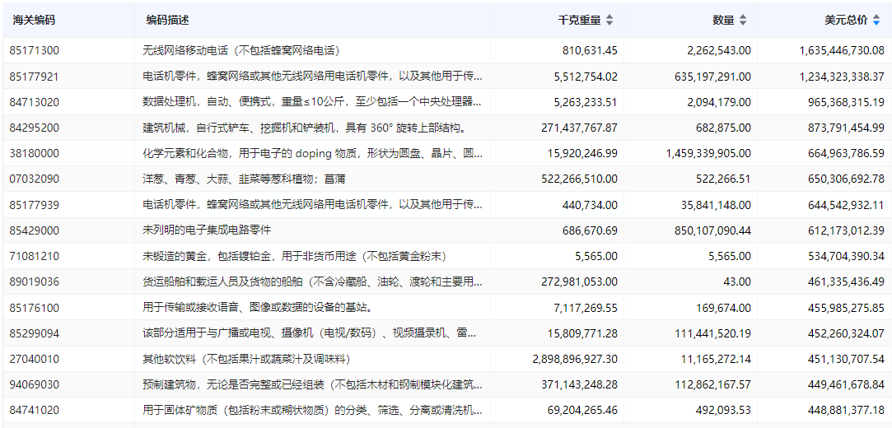Toggle the 美元总价 sort arrow icon
This screenshot has width=892, height=428.
point(876,21)
